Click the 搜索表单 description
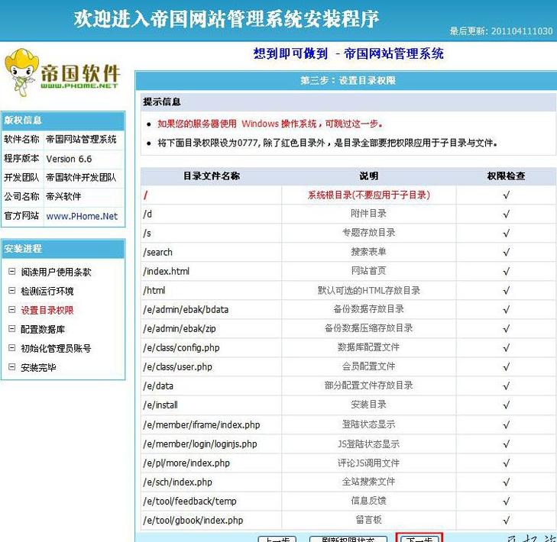The height and width of the screenshot is (542, 557). tap(369, 252)
